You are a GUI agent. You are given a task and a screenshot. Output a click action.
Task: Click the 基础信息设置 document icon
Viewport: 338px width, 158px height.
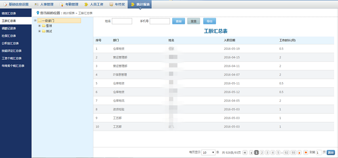5,4
